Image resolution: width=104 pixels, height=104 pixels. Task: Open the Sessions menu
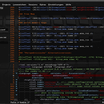pos(33,5)
